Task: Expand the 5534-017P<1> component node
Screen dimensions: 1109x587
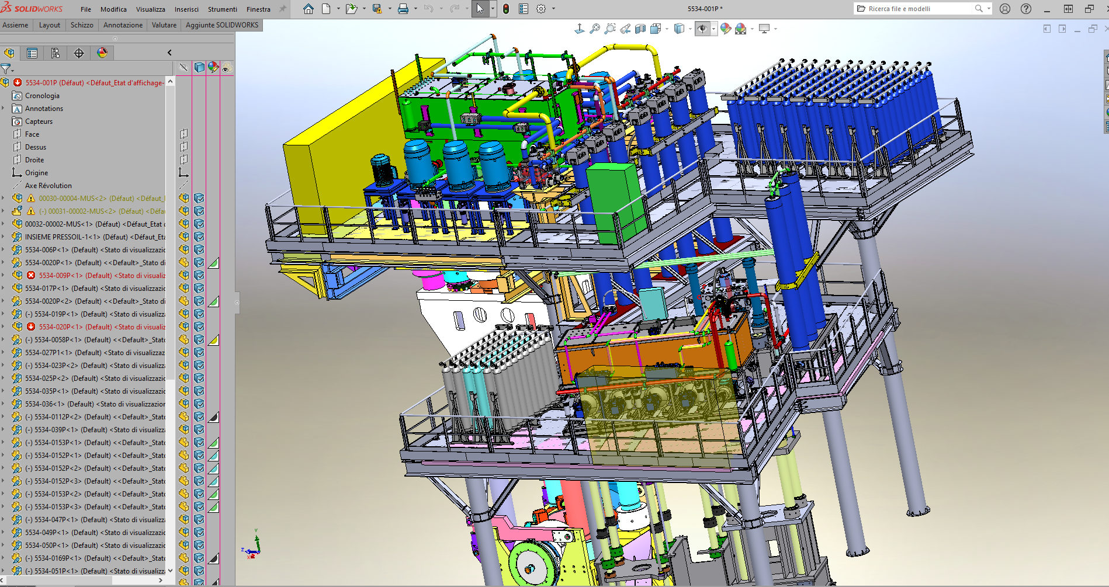Action: coord(4,288)
